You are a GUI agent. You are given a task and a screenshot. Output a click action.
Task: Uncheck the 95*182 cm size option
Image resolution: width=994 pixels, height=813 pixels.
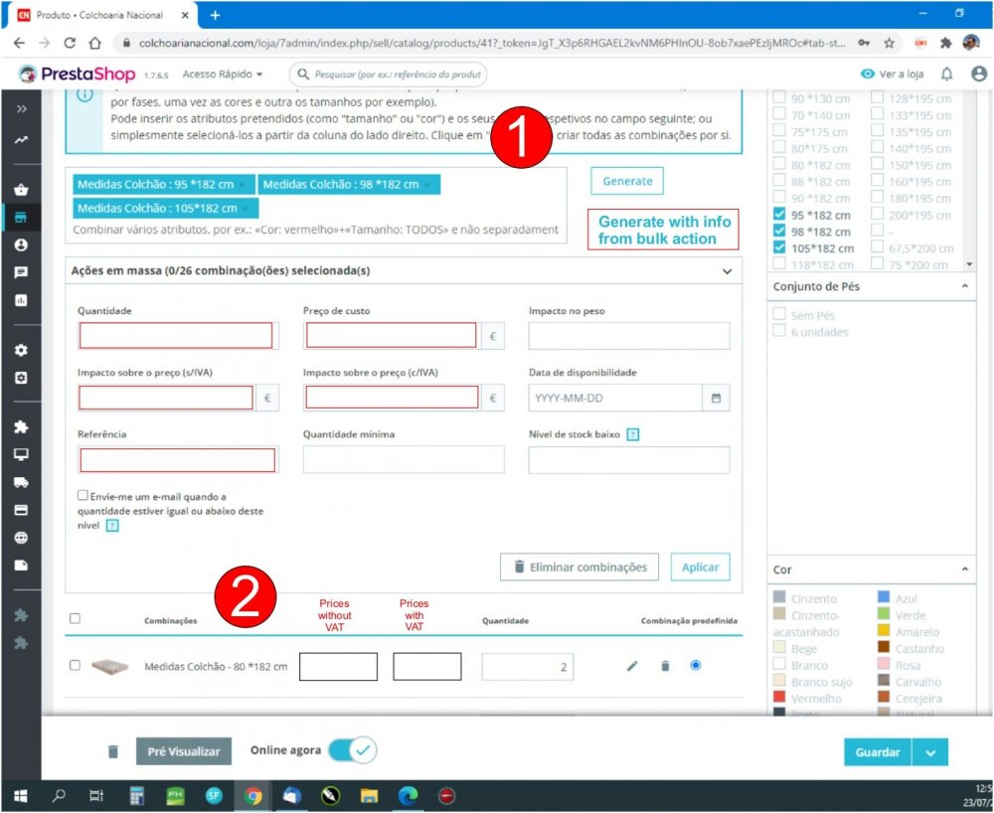coord(780,215)
